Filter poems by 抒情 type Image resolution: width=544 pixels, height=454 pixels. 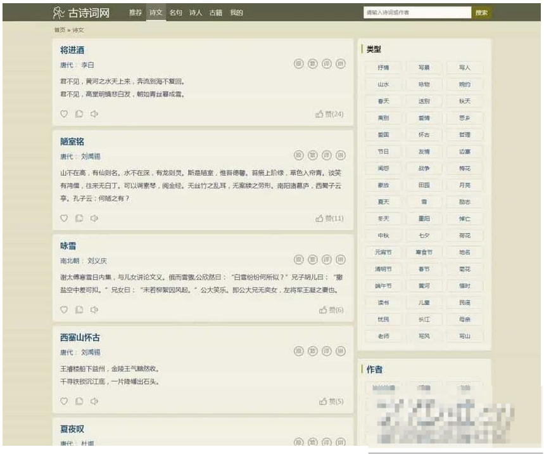tap(383, 67)
